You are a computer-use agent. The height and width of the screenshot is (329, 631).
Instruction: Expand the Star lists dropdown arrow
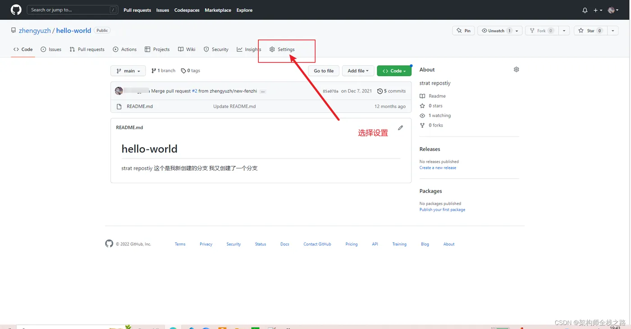pyautogui.click(x=613, y=31)
